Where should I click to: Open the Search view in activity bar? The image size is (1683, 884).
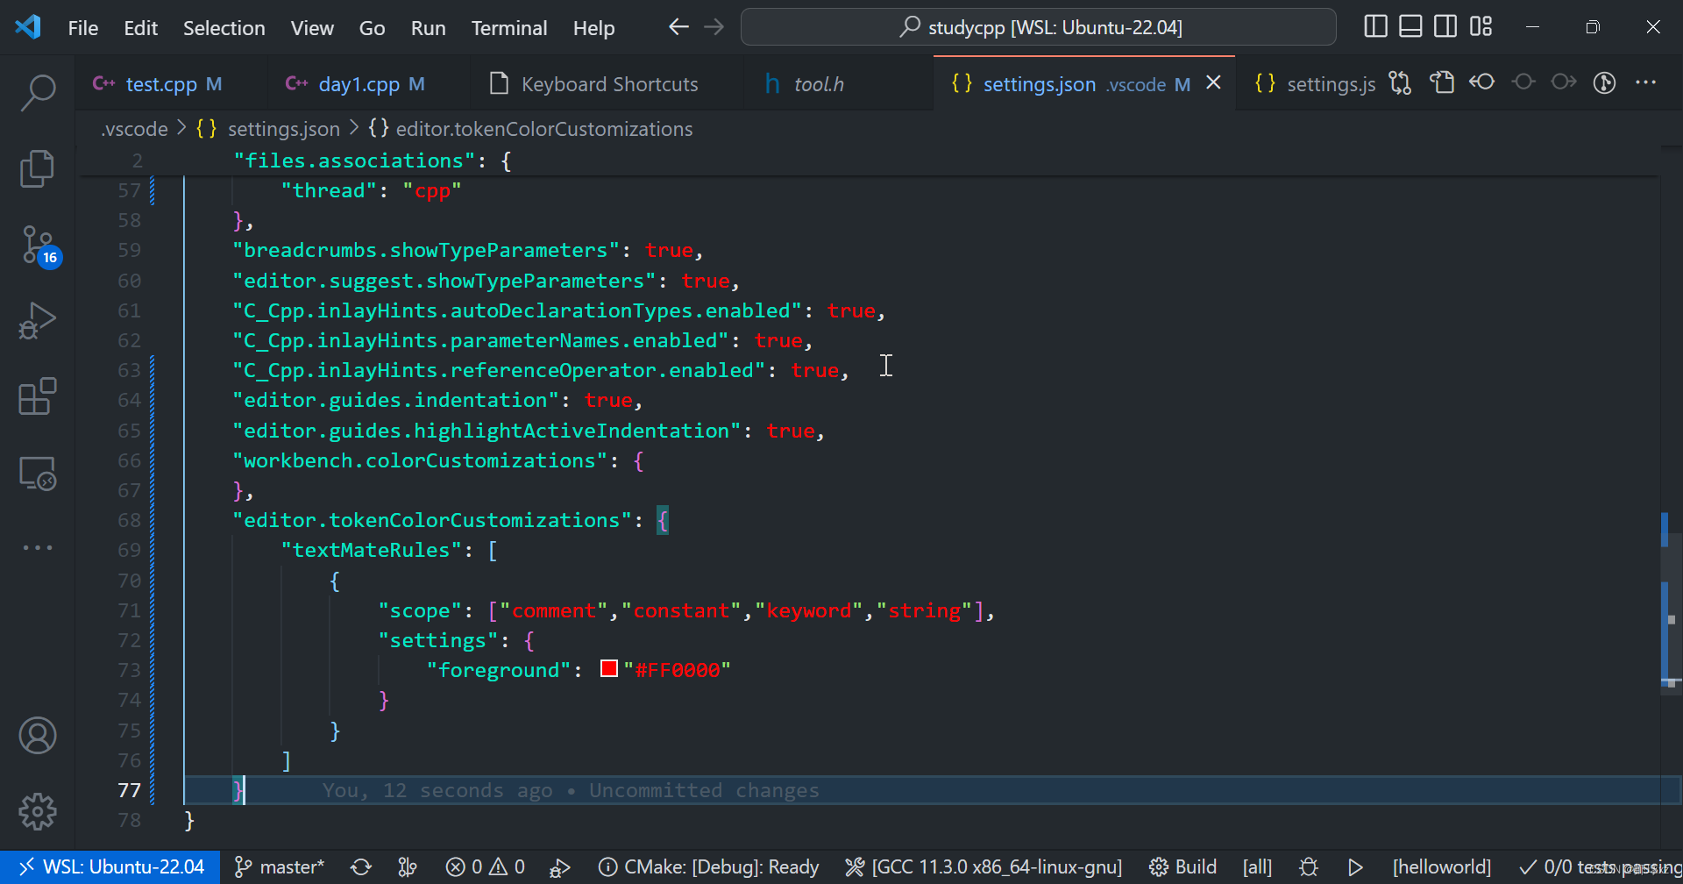(38, 92)
